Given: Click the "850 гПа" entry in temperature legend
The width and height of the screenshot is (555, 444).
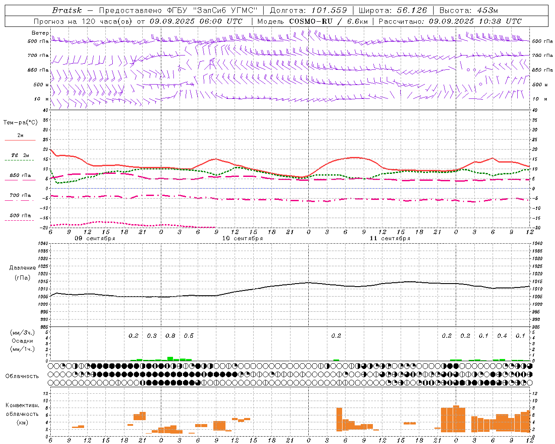Looking at the screenshot, I should 20,176.
